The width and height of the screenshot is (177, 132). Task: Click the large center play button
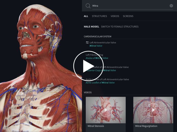click(x=85, y=66)
